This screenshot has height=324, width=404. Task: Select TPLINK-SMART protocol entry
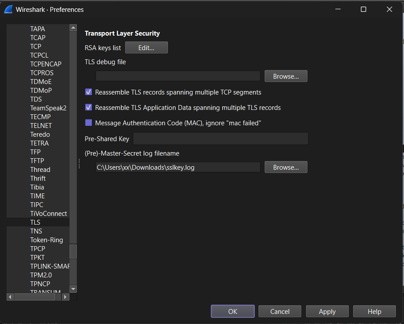tap(50, 266)
